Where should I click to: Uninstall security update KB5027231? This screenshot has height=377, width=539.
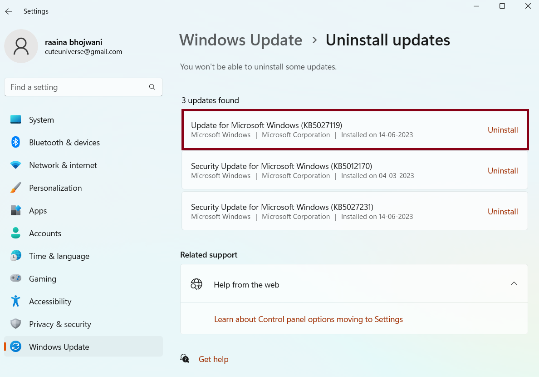tap(503, 212)
